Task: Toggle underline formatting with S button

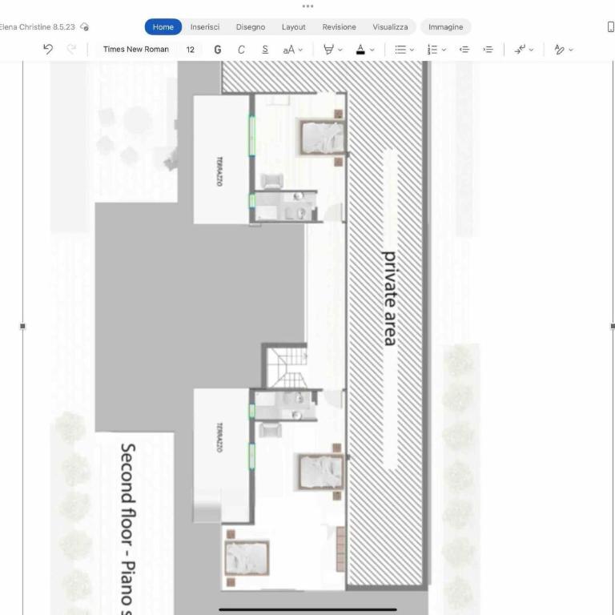Action: (265, 50)
